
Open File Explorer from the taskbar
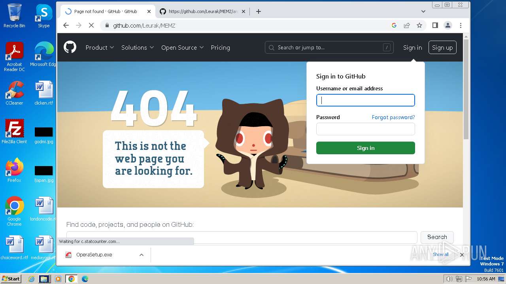click(44, 279)
